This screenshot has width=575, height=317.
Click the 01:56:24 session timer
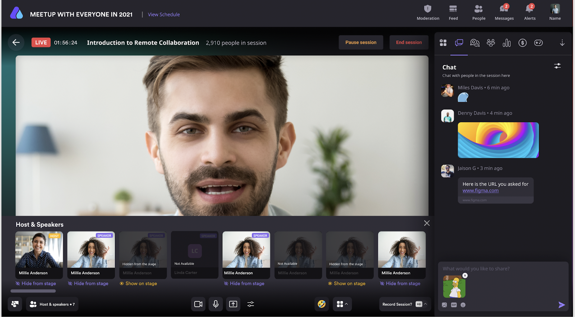66,42
